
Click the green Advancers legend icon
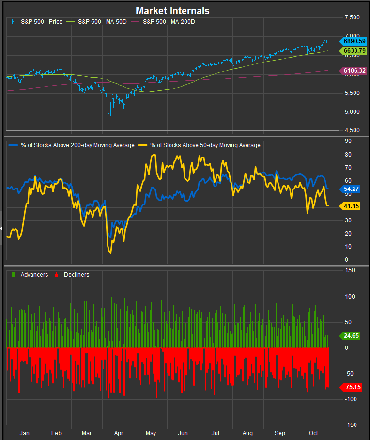click(x=14, y=275)
